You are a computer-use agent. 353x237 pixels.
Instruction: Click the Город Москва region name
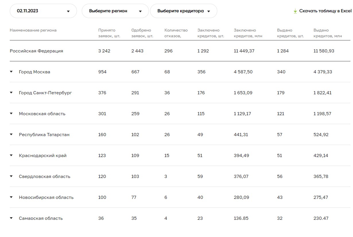[x=34, y=72]
